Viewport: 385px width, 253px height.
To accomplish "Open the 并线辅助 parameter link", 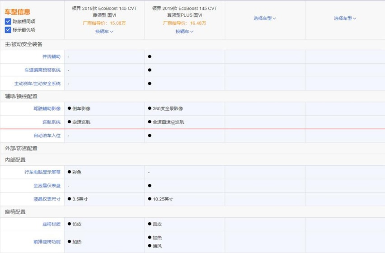I will (52, 56).
